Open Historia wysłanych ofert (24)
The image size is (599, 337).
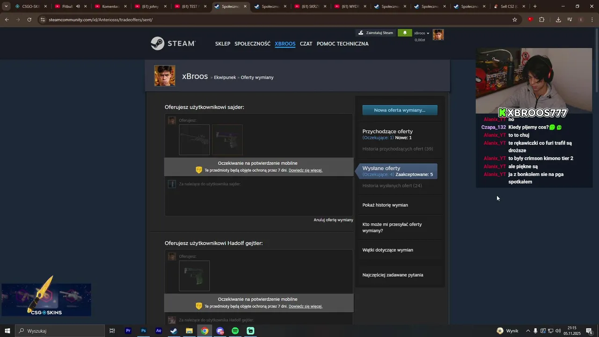click(x=392, y=186)
